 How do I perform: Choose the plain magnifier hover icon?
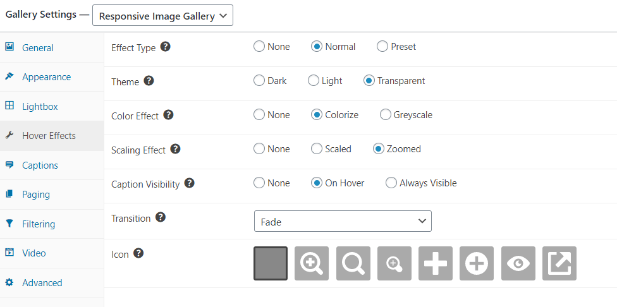353,263
